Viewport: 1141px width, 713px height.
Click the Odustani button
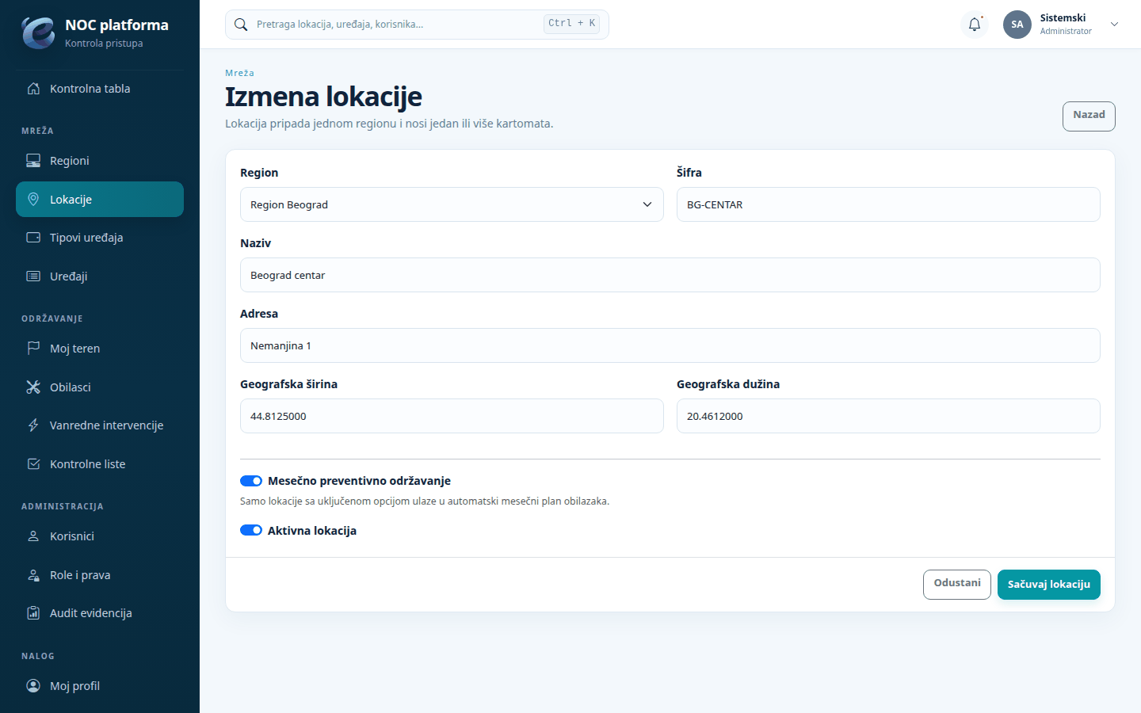(x=957, y=585)
